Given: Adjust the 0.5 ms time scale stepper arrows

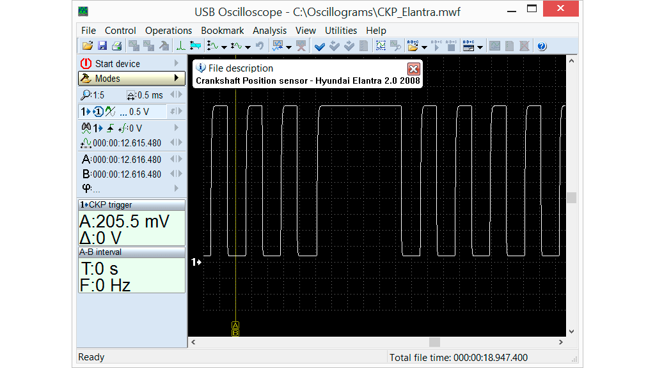Looking at the screenshot, I should 177,95.
